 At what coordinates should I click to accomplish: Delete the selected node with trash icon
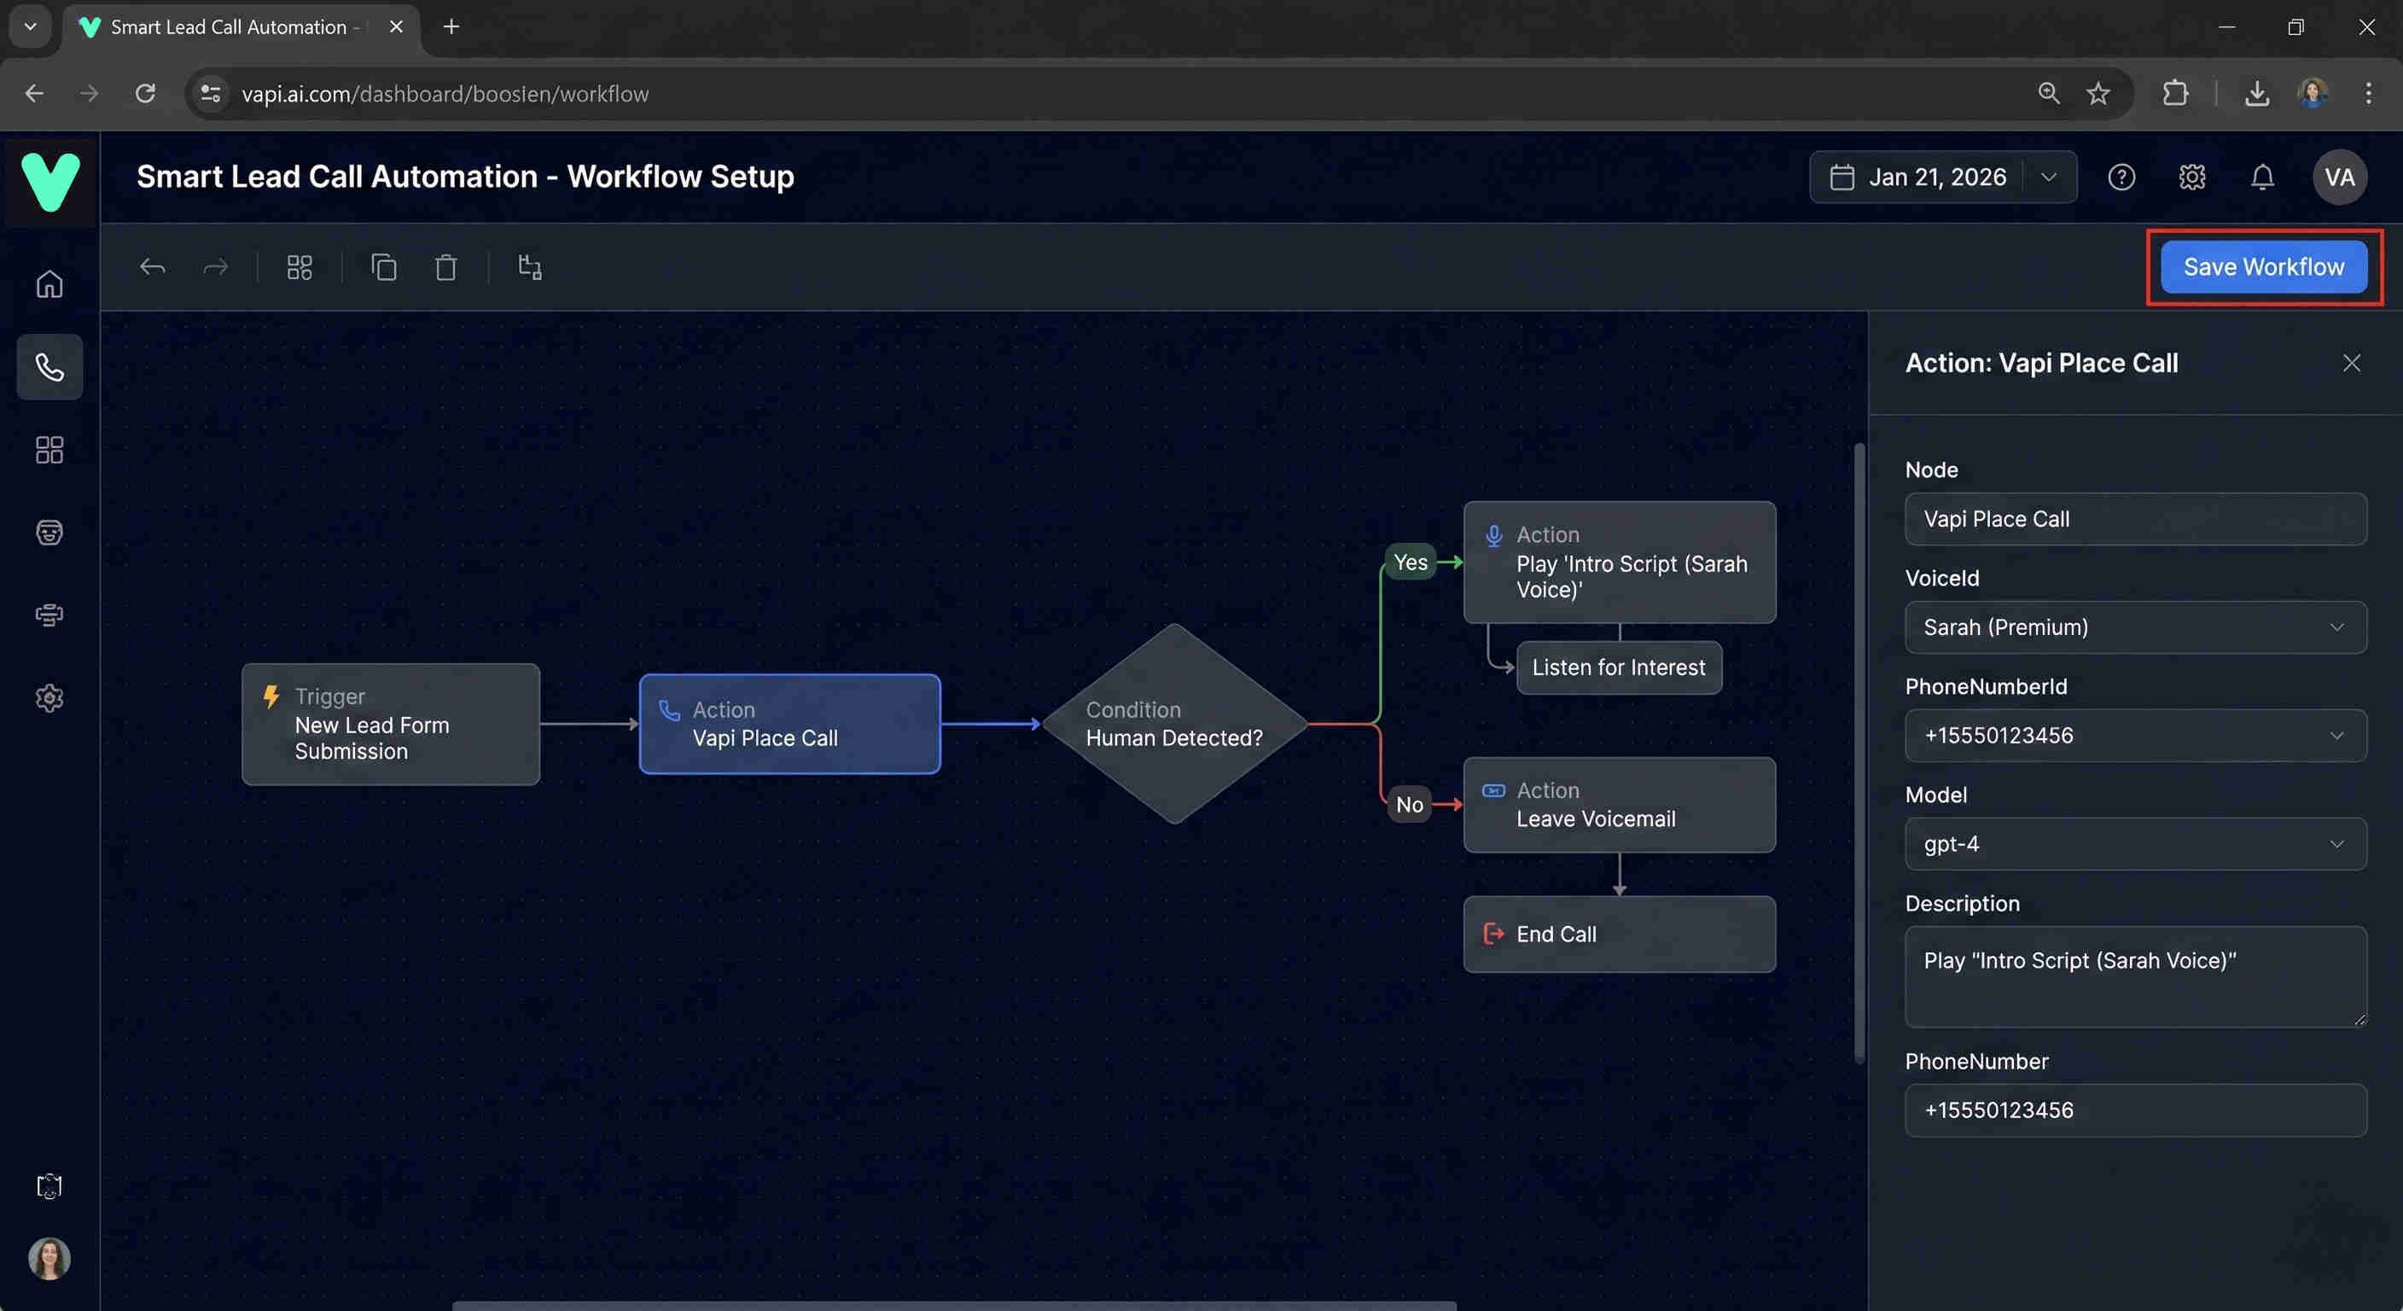[446, 268]
